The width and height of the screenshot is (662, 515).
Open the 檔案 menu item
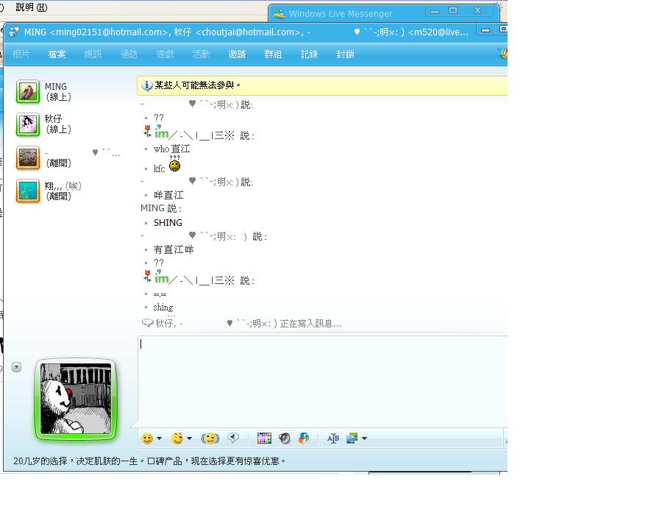(x=57, y=54)
